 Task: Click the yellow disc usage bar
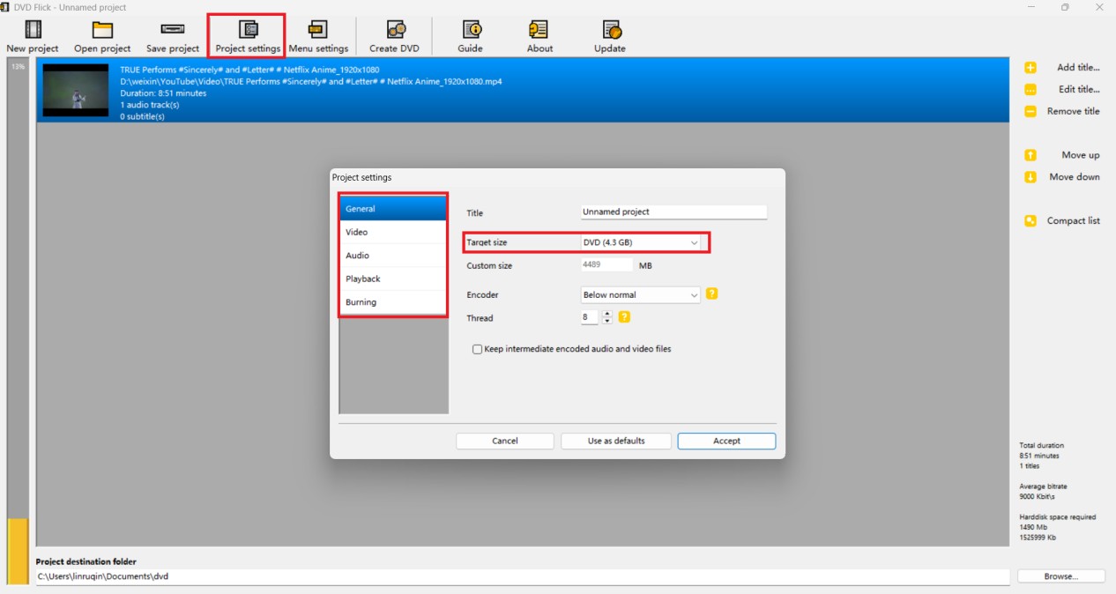18,551
